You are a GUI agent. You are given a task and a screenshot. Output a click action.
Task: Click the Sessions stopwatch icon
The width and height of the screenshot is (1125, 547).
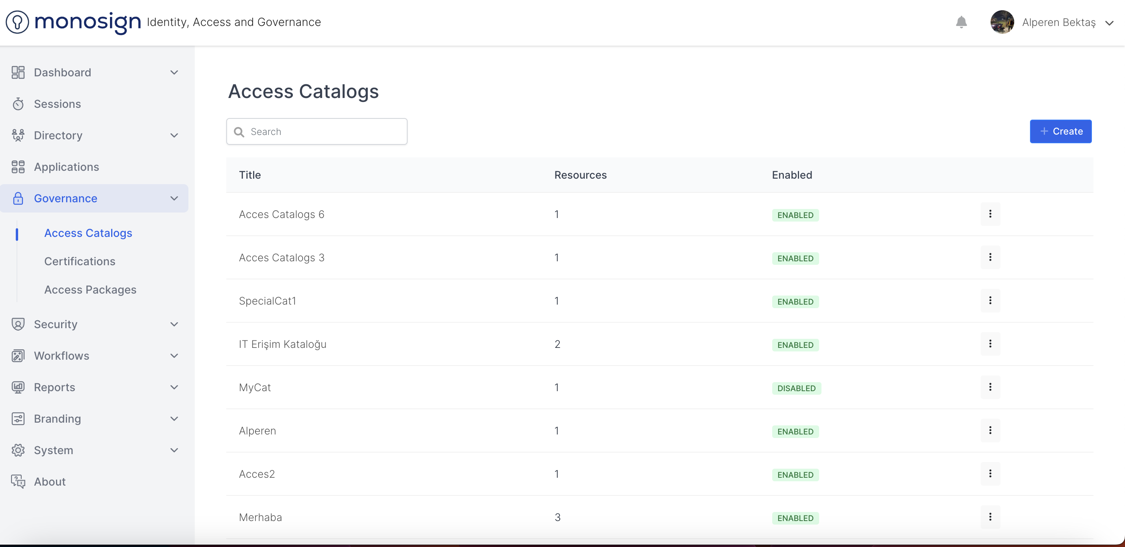[18, 104]
